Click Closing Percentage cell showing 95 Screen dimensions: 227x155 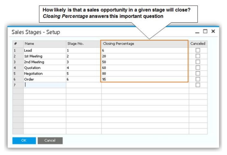click(144, 79)
